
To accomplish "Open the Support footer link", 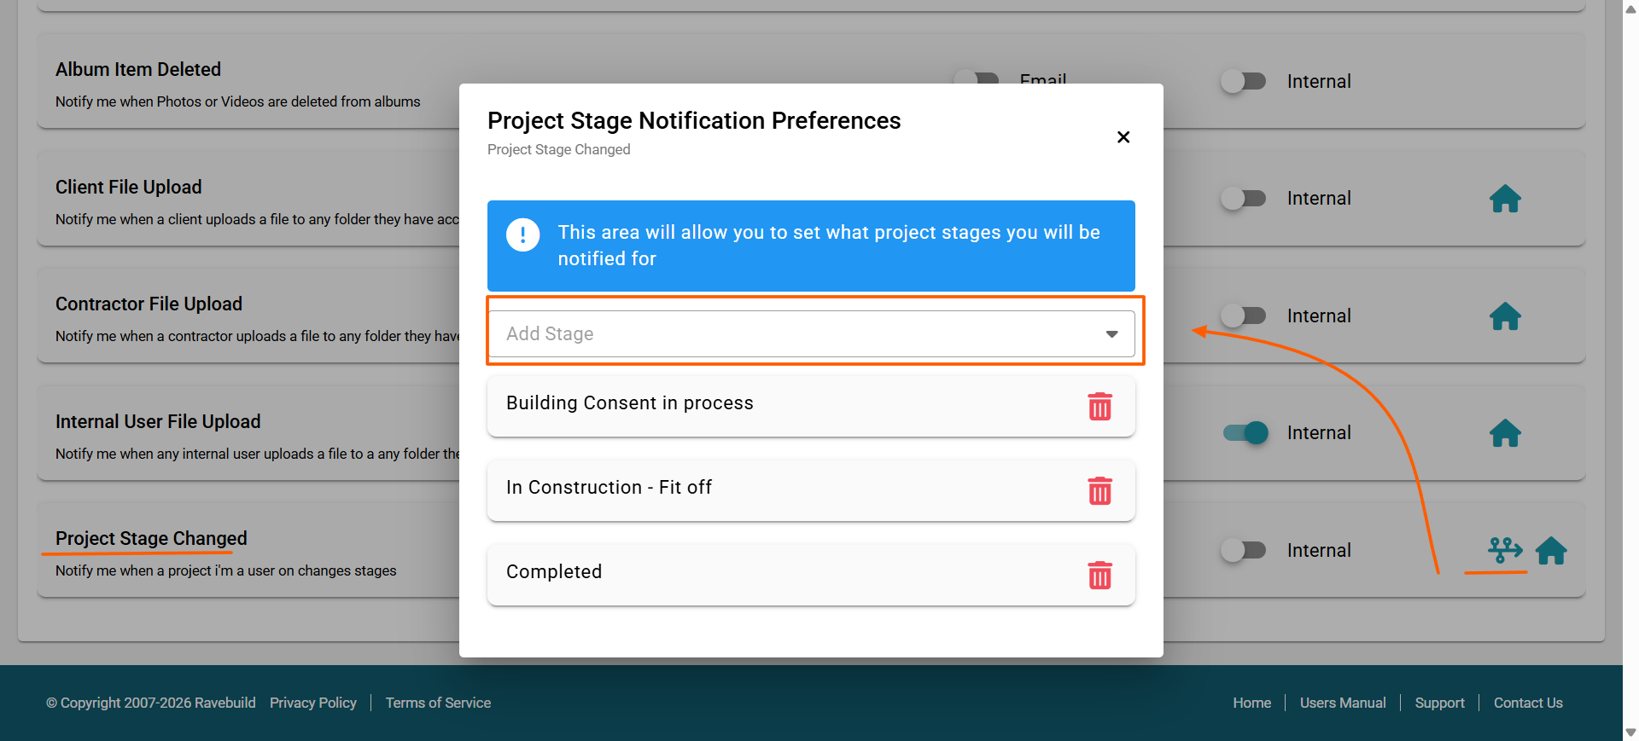I will [1439, 703].
